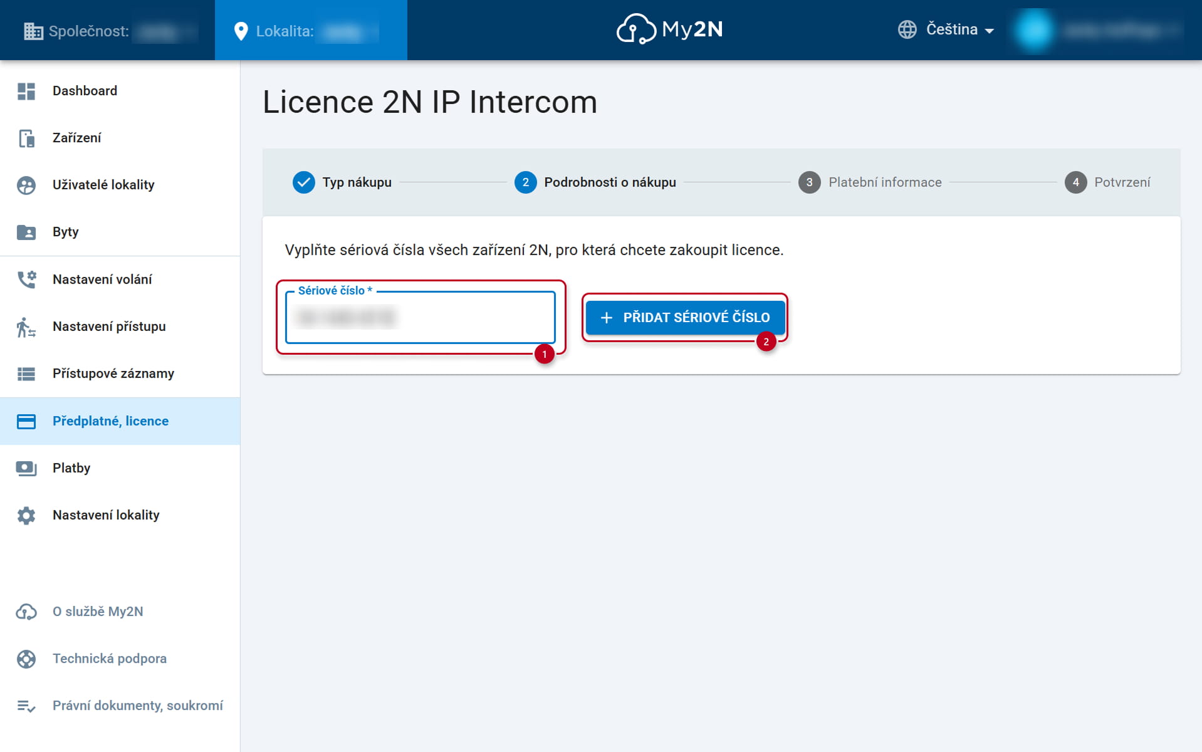This screenshot has height=752, width=1202.
Task: Select Předplatné, licence menu item
Action: click(x=120, y=421)
